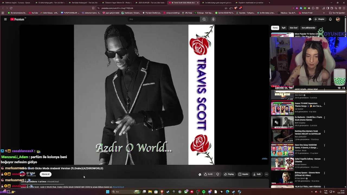Open options menu for Guess 75 WWE video

coord(324,104)
